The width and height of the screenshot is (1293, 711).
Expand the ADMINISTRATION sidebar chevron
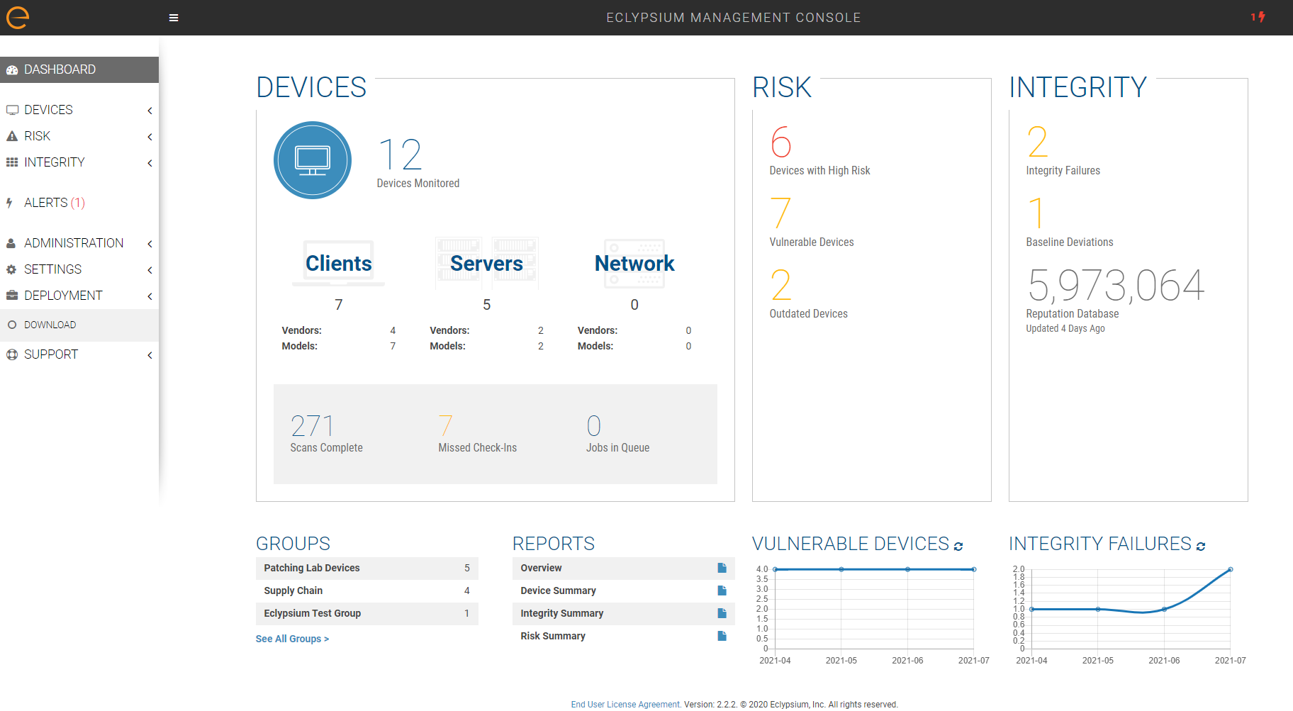point(150,244)
